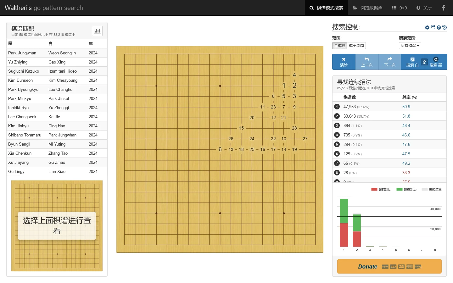This screenshot has width=453, height=283.
Task: Click candidate move 15 on the board
Action: [x=241, y=128]
